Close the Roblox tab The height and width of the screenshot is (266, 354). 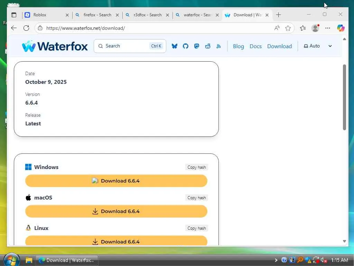pos(67,15)
